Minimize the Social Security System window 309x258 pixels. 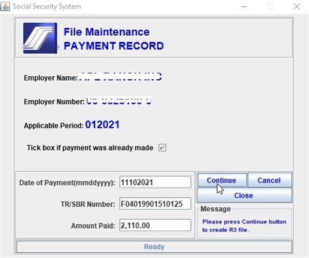point(244,7)
